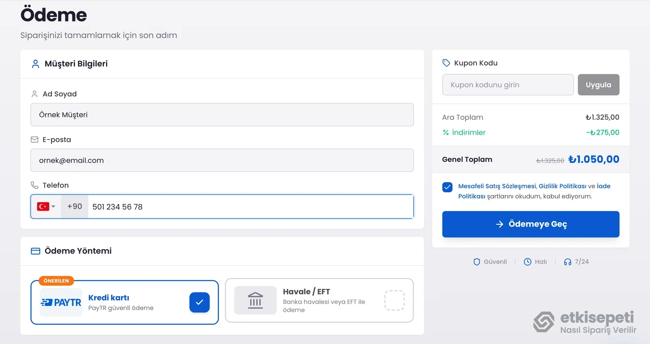Click the Kredi kartı title text
The height and width of the screenshot is (344, 650).
click(108, 298)
